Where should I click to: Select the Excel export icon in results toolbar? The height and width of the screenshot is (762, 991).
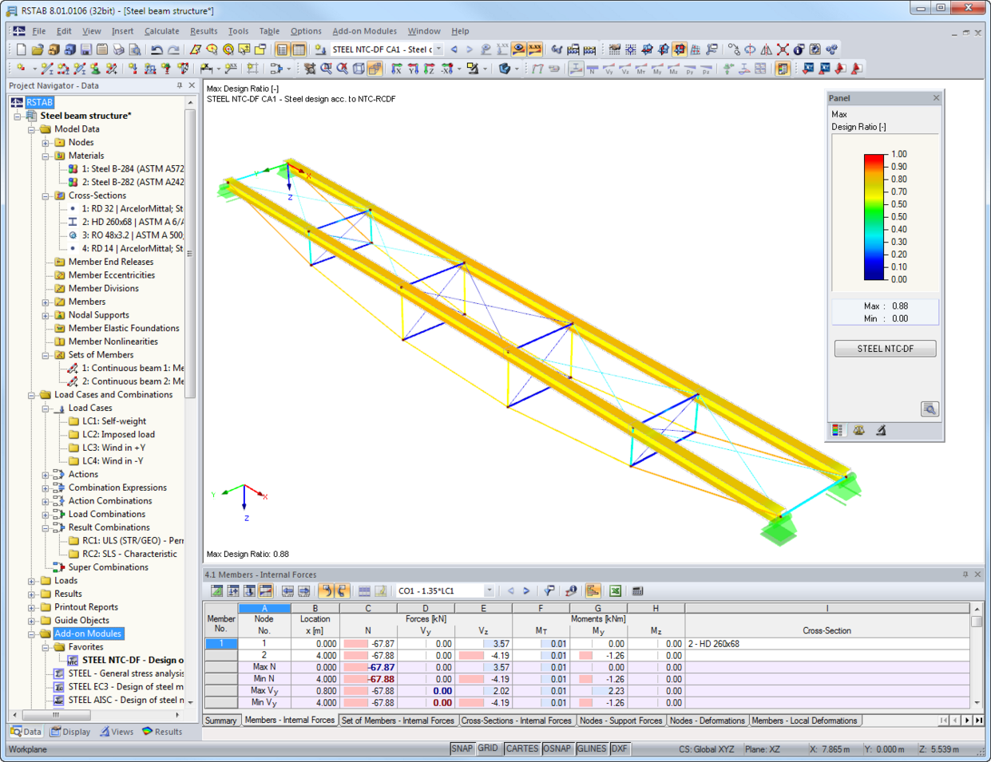point(616,591)
